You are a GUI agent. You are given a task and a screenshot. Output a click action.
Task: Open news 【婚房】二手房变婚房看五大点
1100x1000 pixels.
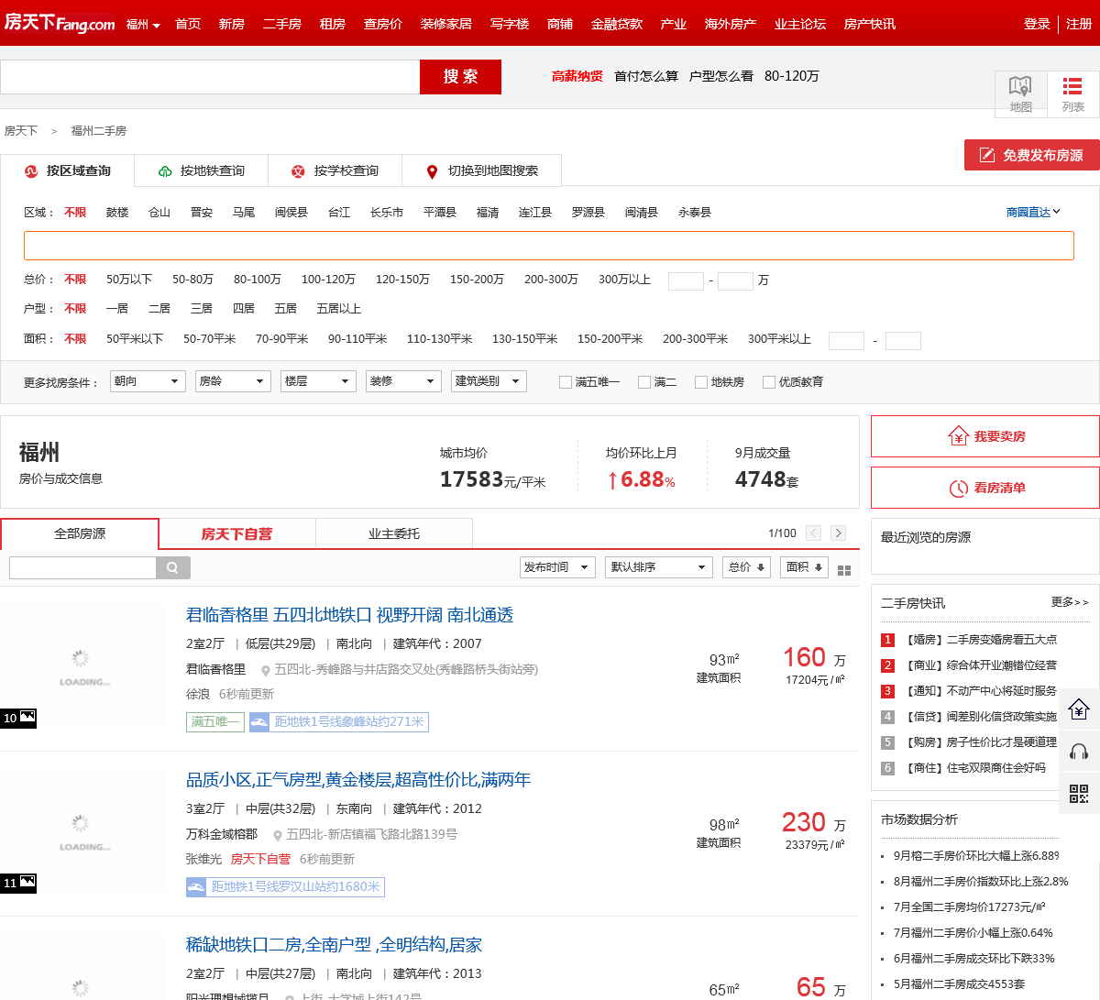click(981, 640)
